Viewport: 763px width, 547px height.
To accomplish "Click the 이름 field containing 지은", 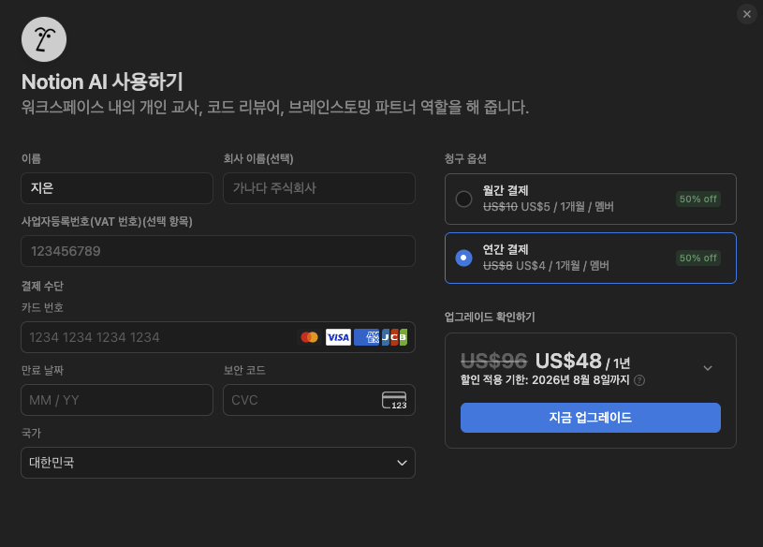I will point(116,187).
